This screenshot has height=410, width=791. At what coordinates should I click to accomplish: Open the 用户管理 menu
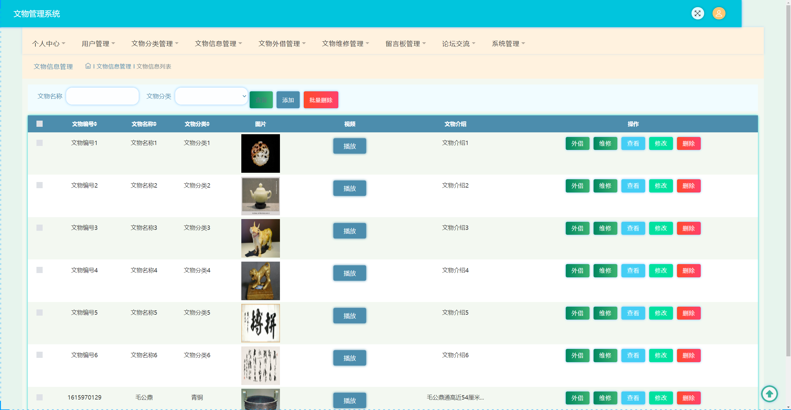pyautogui.click(x=98, y=43)
